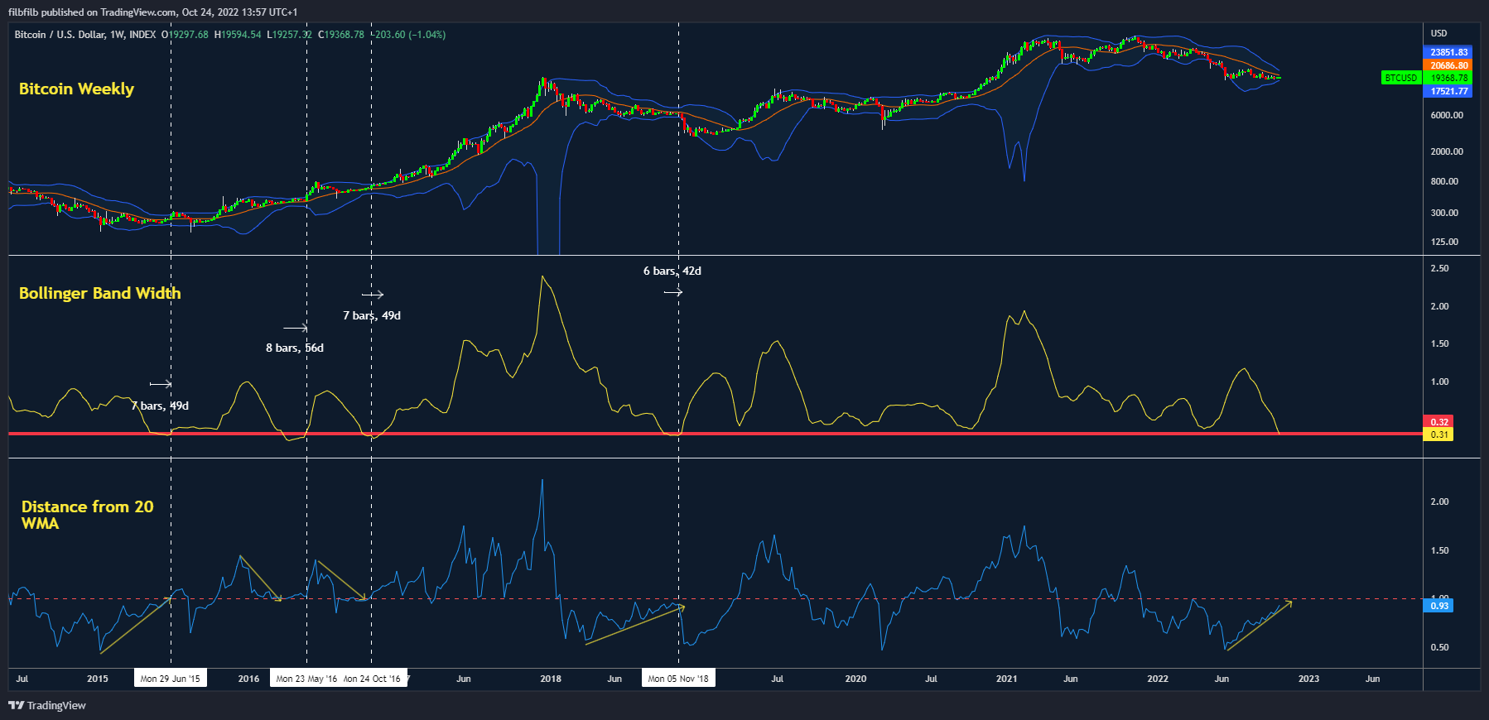
Task: Click the Mon 29 Jun '15 date marker
Action: point(171,679)
